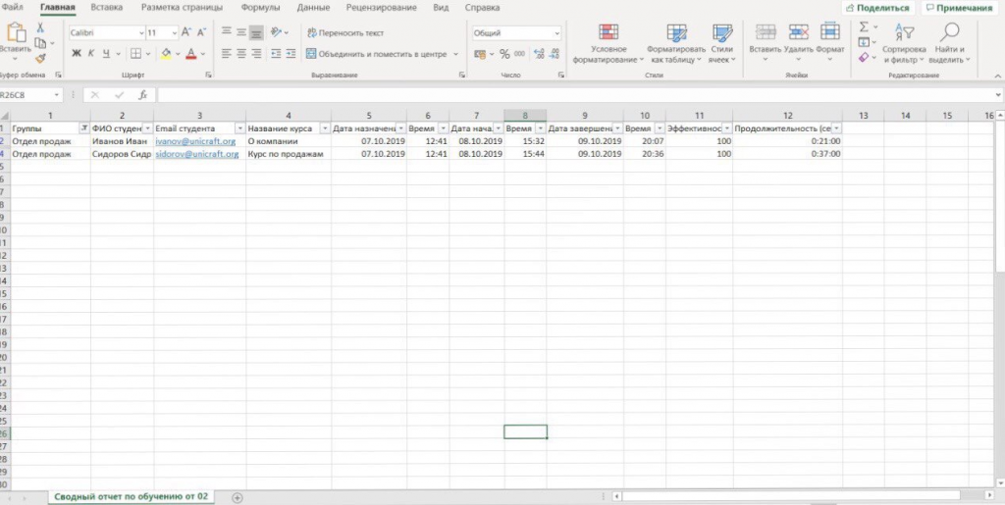The height and width of the screenshot is (505, 1005).
Task: Align text to the vertical middle
Action: 241,32
